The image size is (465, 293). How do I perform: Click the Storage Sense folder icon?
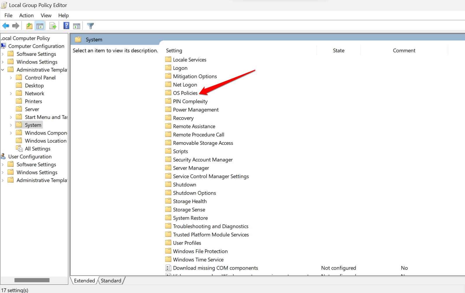168,209
